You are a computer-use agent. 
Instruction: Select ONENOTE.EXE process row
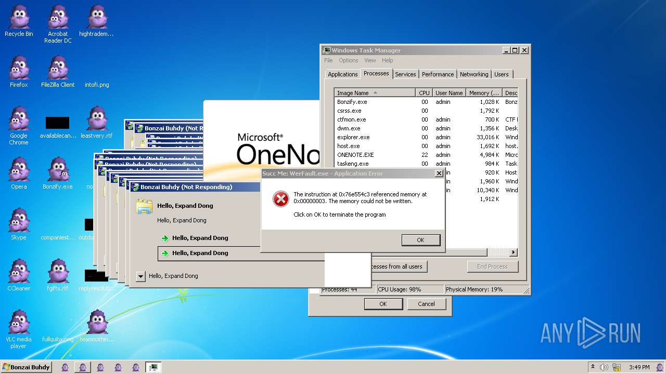pos(426,155)
